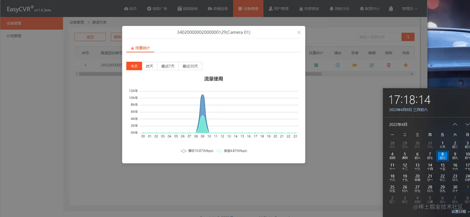Click the 12MB axis label

[133, 91]
